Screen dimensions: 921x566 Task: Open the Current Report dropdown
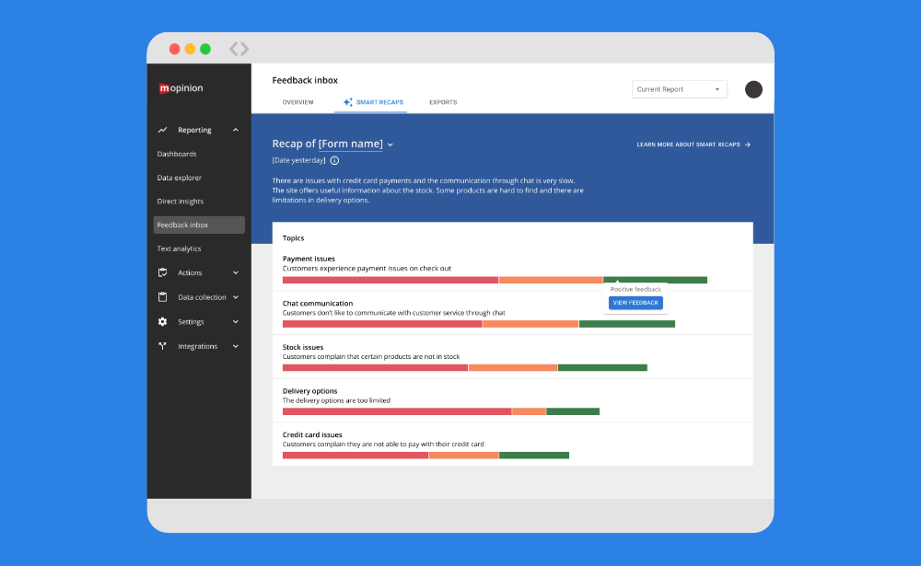679,89
